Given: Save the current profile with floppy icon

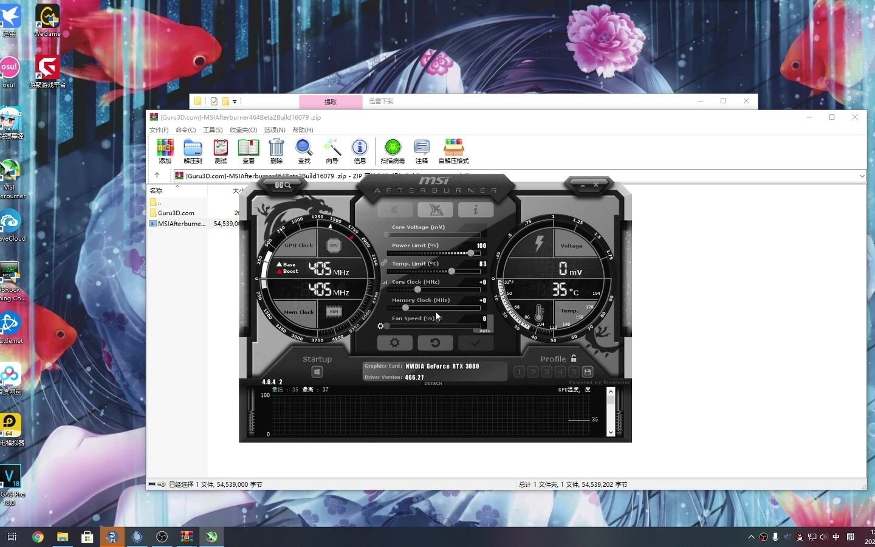Looking at the screenshot, I should [588, 371].
